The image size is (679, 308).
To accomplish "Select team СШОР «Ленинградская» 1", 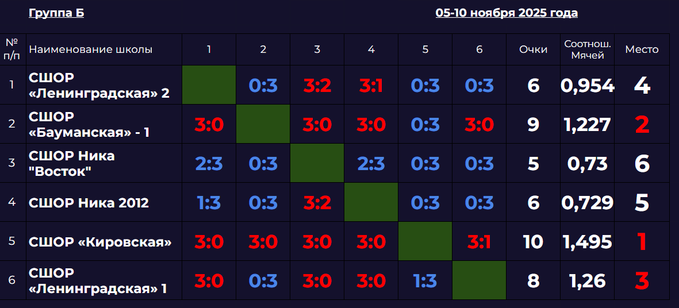I will coord(98,281).
